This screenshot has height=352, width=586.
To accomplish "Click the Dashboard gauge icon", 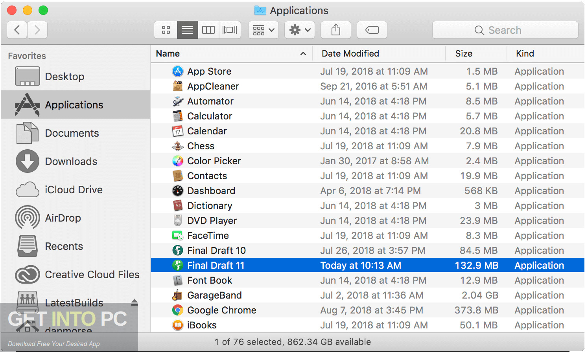I will tap(178, 191).
